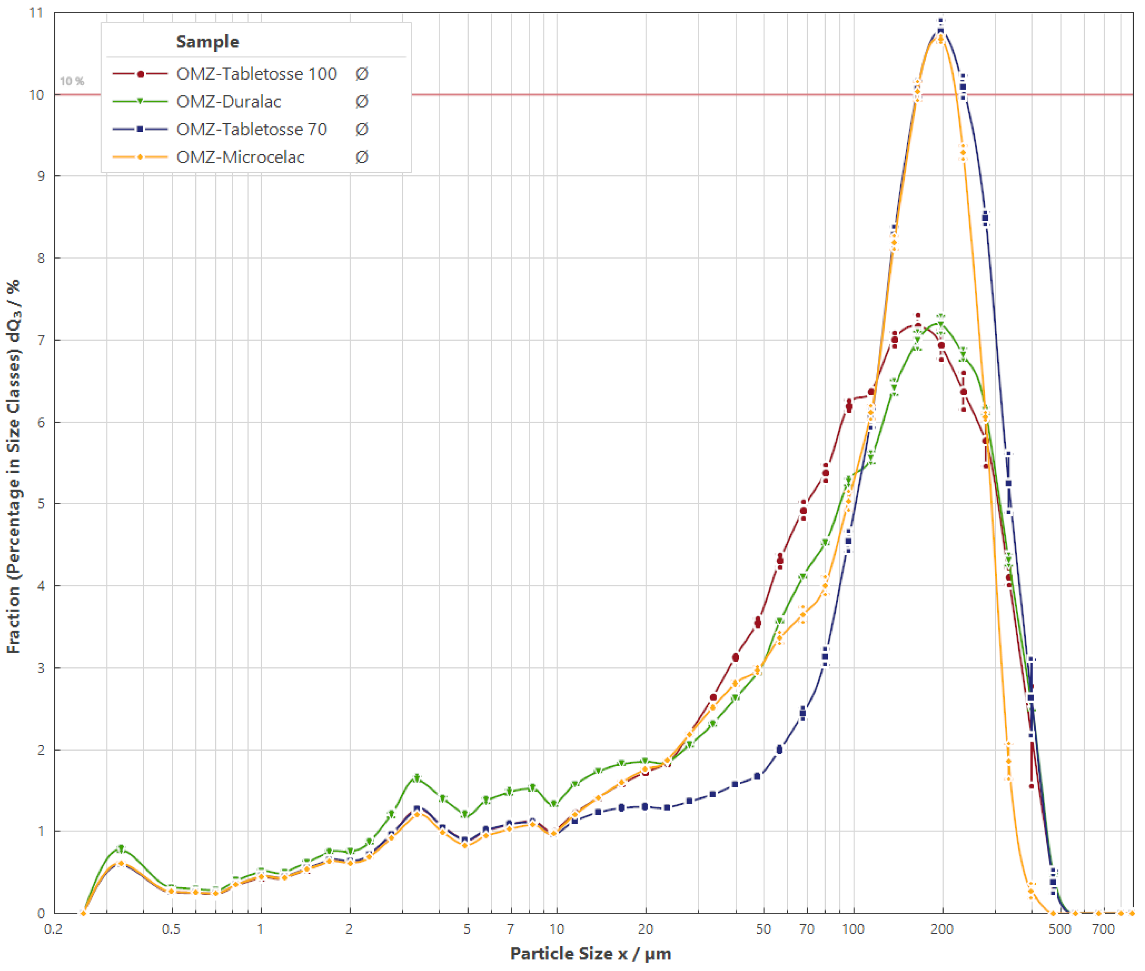Click the 200 tick label on x-axis
The width and height of the screenshot is (1145, 971).
pos(942,930)
